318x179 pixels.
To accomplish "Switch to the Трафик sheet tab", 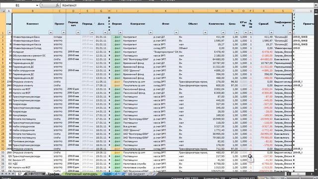I will [53, 174].
